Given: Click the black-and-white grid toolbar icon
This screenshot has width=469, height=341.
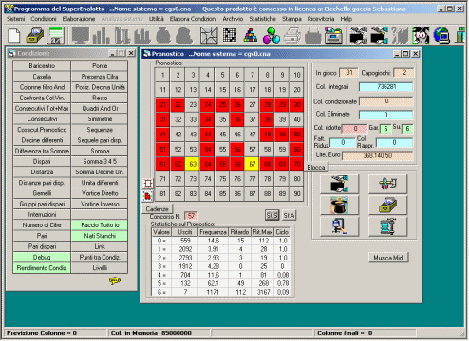Looking at the screenshot, I should point(230,35).
